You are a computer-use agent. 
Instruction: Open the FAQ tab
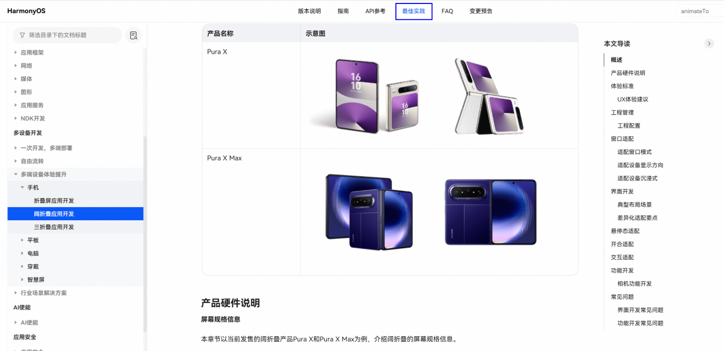(x=447, y=11)
